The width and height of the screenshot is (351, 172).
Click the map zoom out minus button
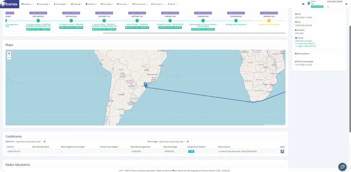9,58
